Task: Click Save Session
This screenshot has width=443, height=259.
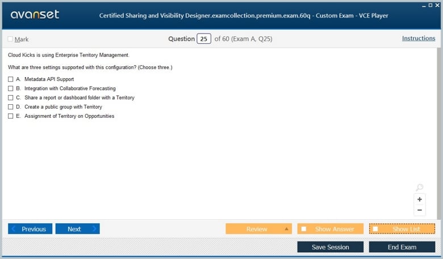Action: click(331, 247)
